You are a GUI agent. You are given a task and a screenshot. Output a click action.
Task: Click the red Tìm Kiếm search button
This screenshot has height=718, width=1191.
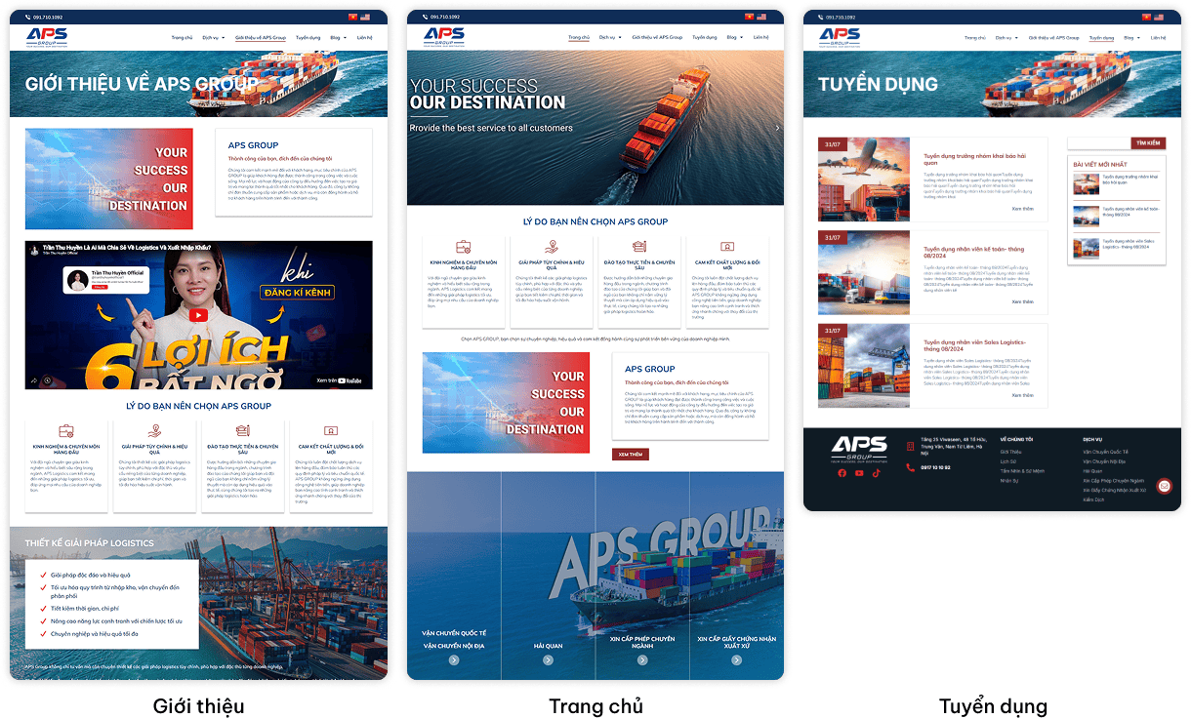pyautogui.click(x=1147, y=143)
